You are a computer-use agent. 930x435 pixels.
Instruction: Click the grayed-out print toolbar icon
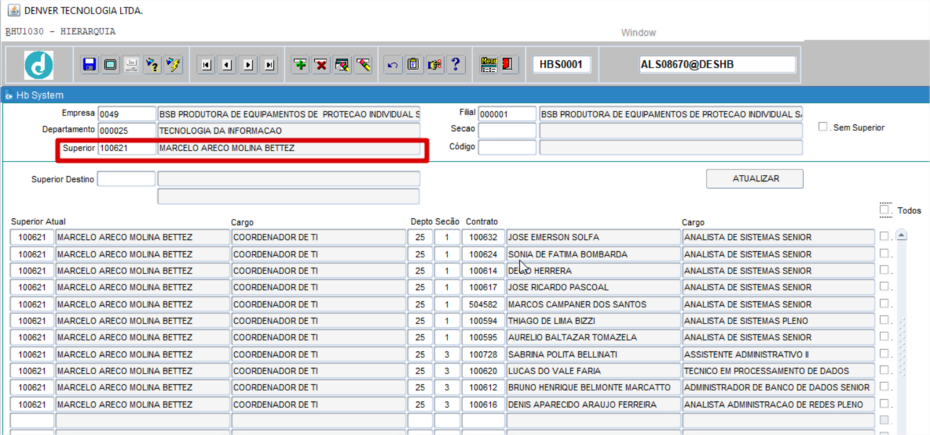pyautogui.click(x=131, y=65)
